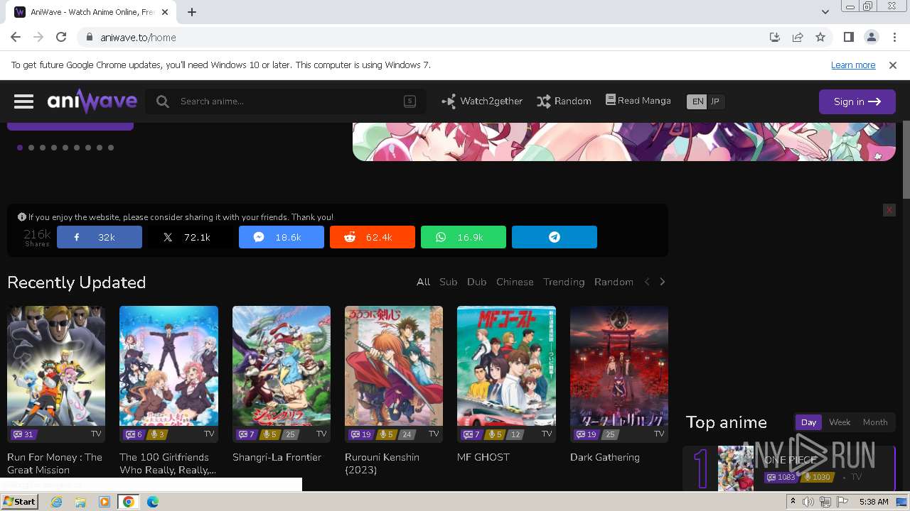910x511 pixels.
Task: Open Dark Gathering poster thumbnail
Action: pyautogui.click(x=619, y=366)
